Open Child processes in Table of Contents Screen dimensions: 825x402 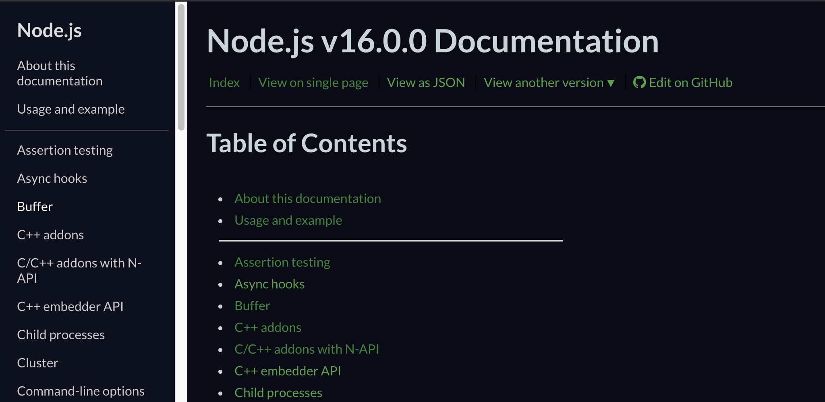(x=278, y=393)
